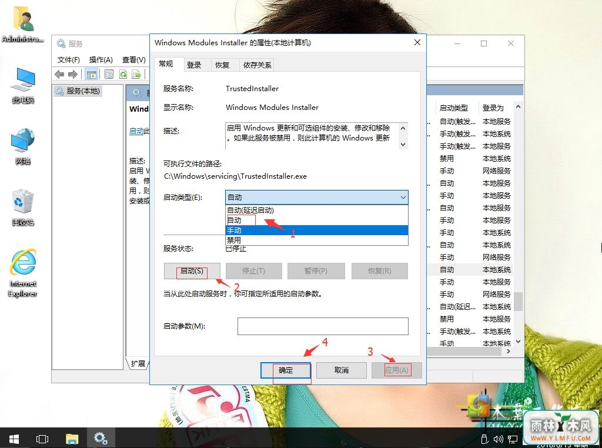Click description box up scroll arrow
Viewport: 602px width, 448px height.
click(403, 128)
